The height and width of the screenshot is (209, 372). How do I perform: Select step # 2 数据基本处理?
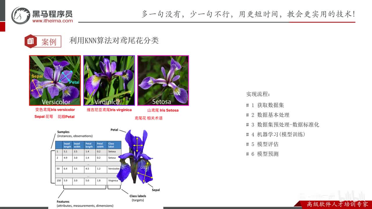click(x=268, y=115)
